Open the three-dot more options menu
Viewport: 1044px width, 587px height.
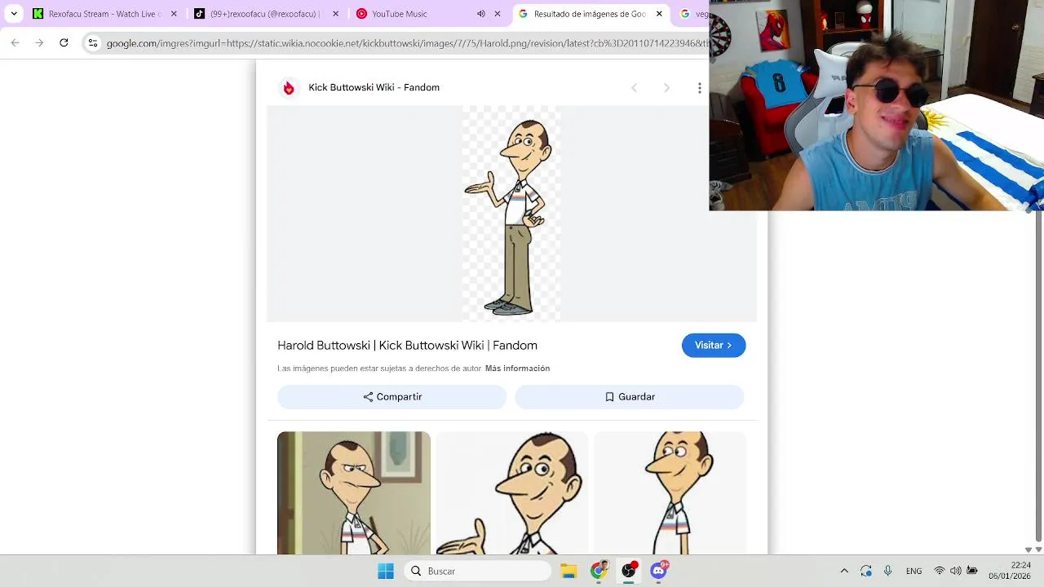coord(699,88)
